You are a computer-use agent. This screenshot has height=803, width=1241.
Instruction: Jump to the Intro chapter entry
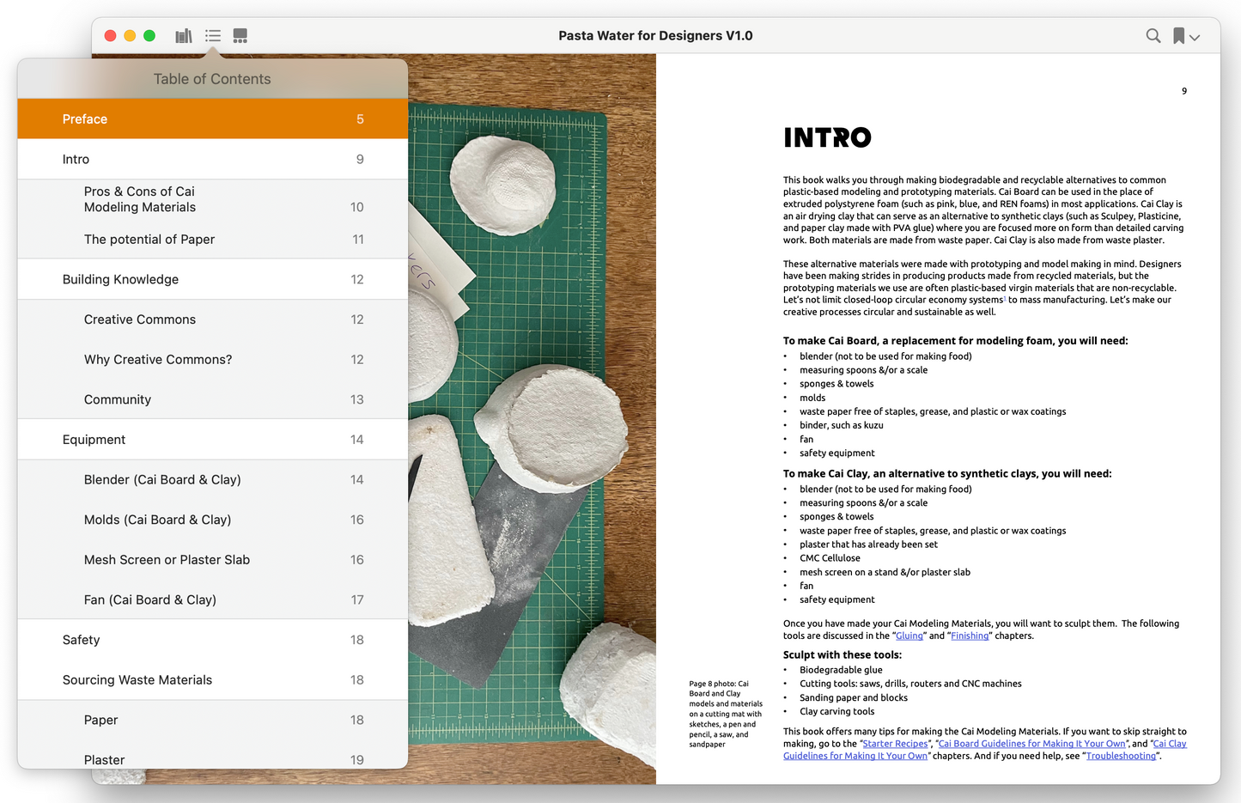(212, 160)
